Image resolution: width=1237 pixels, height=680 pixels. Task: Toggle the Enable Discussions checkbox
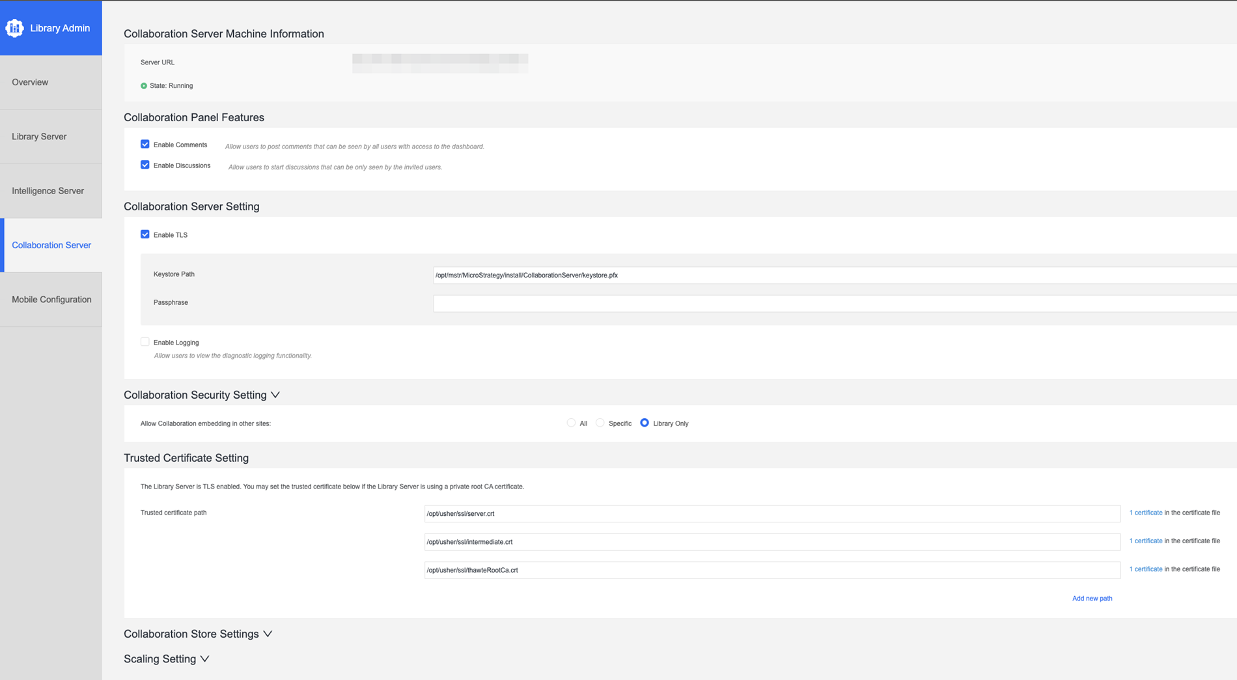pyautogui.click(x=145, y=165)
